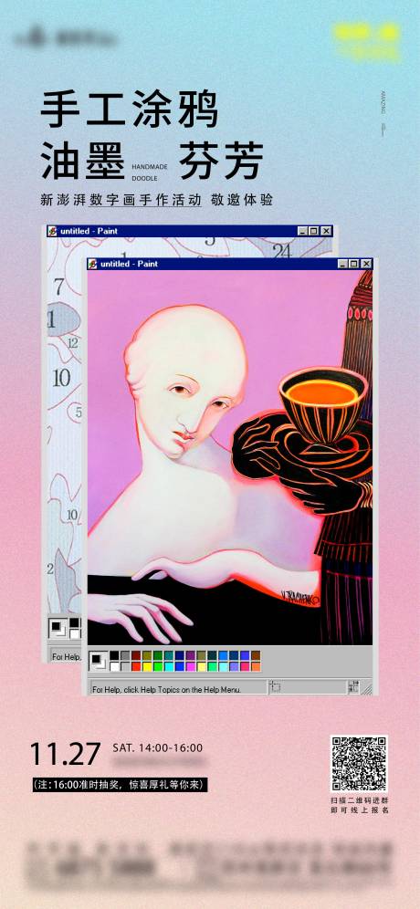The height and width of the screenshot is (909, 420).
Task: Click the resize grip at front window corner
Action: [368, 688]
